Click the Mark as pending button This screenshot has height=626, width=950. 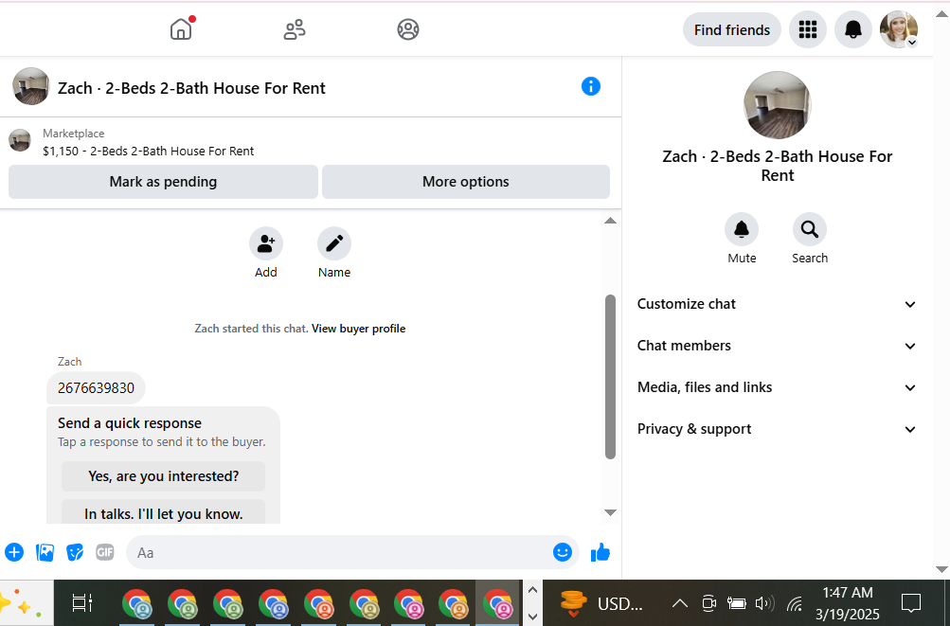(x=163, y=182)
